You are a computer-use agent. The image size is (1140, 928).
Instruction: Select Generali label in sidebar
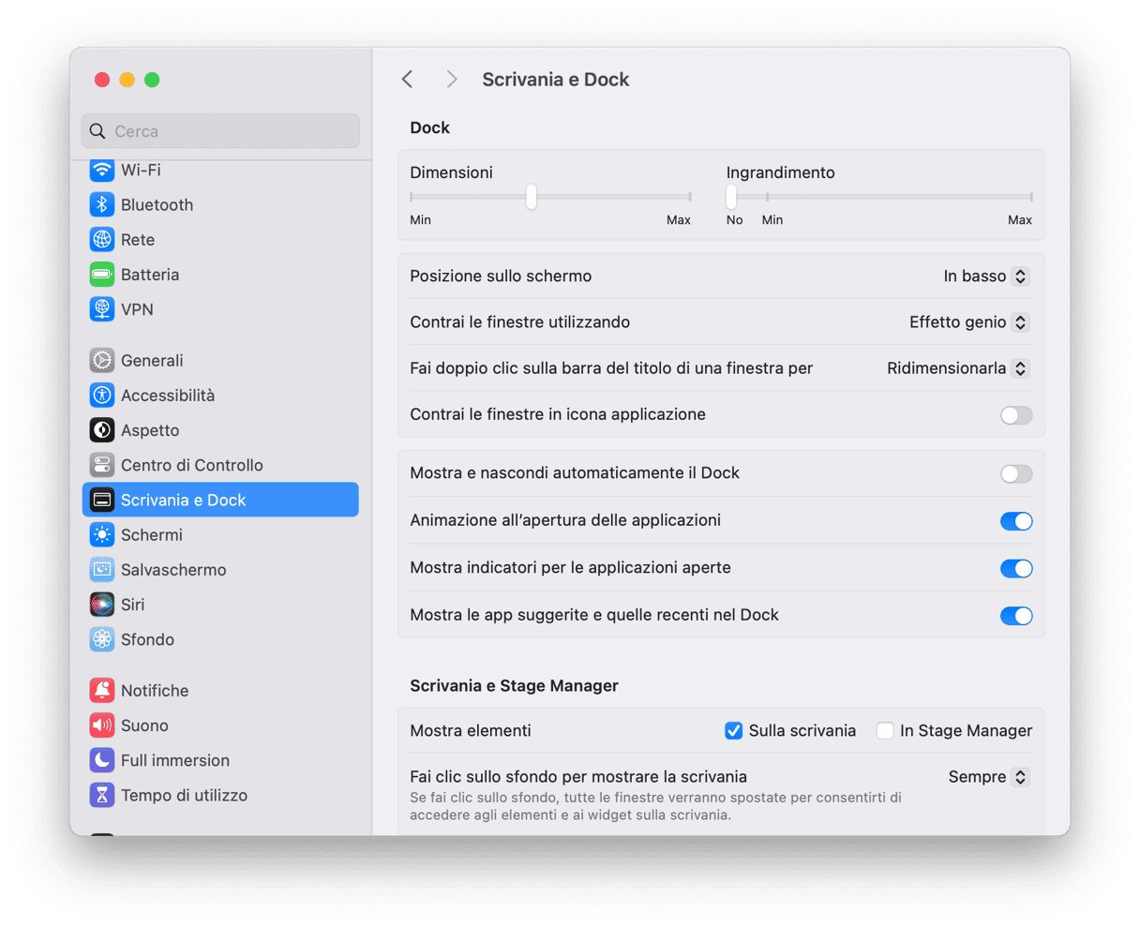(x=152, y=360)
